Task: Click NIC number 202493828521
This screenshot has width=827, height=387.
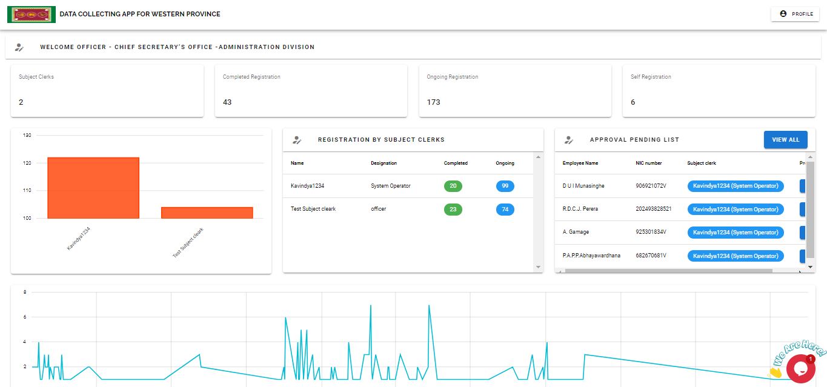Action: pos(654,209)
